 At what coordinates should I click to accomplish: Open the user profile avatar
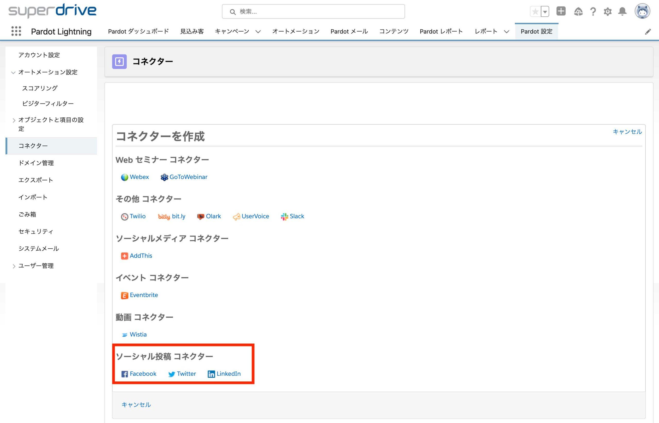pos(643,11)
